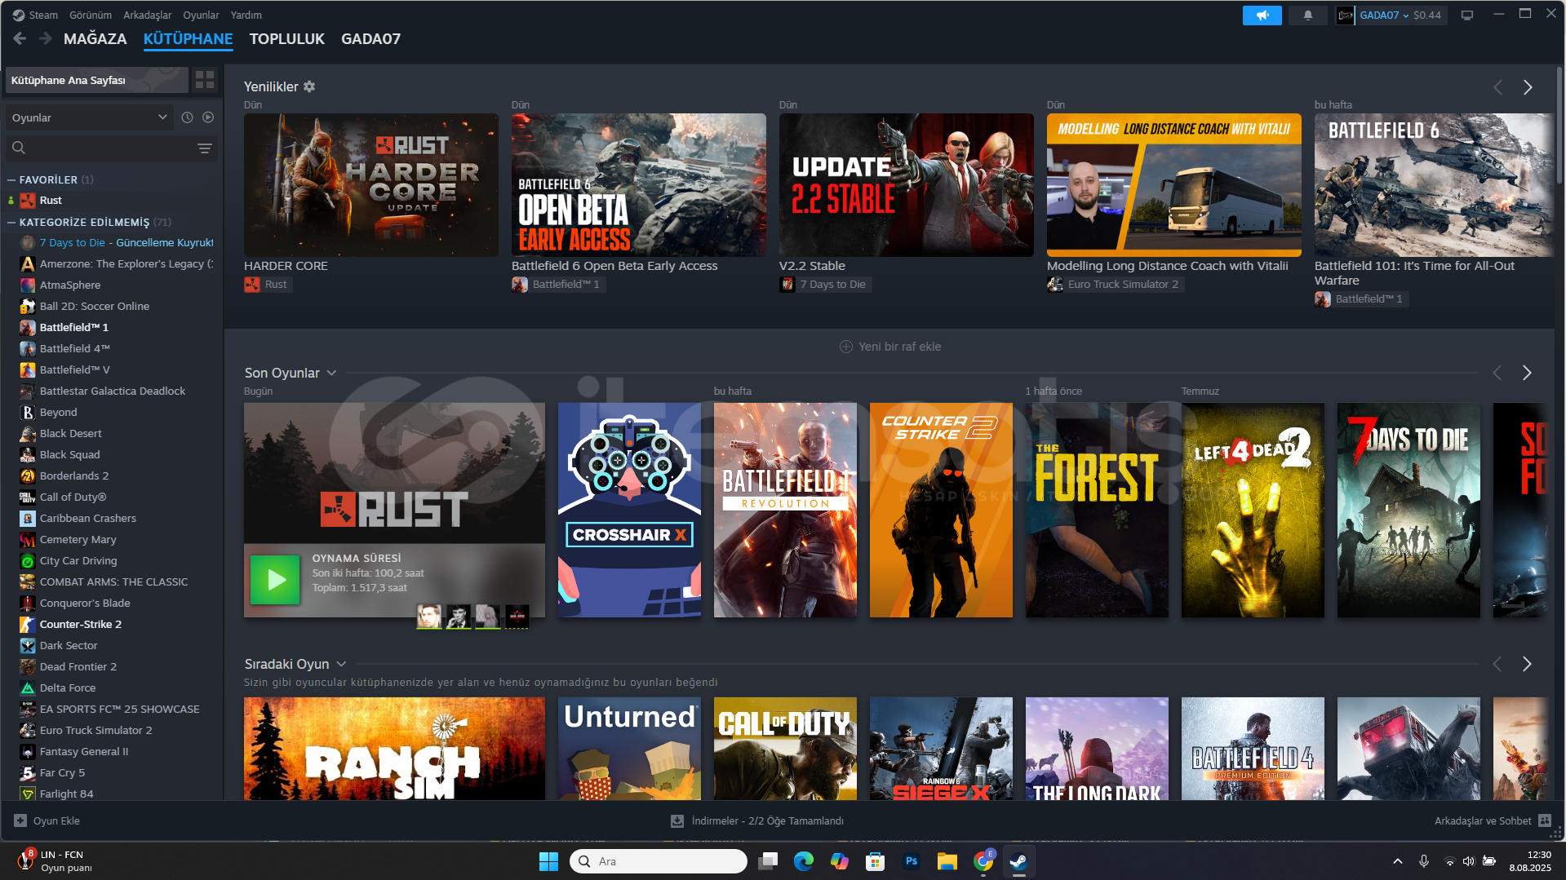Open Arkadaşlar ve Sohbet

coord(1493,820)
